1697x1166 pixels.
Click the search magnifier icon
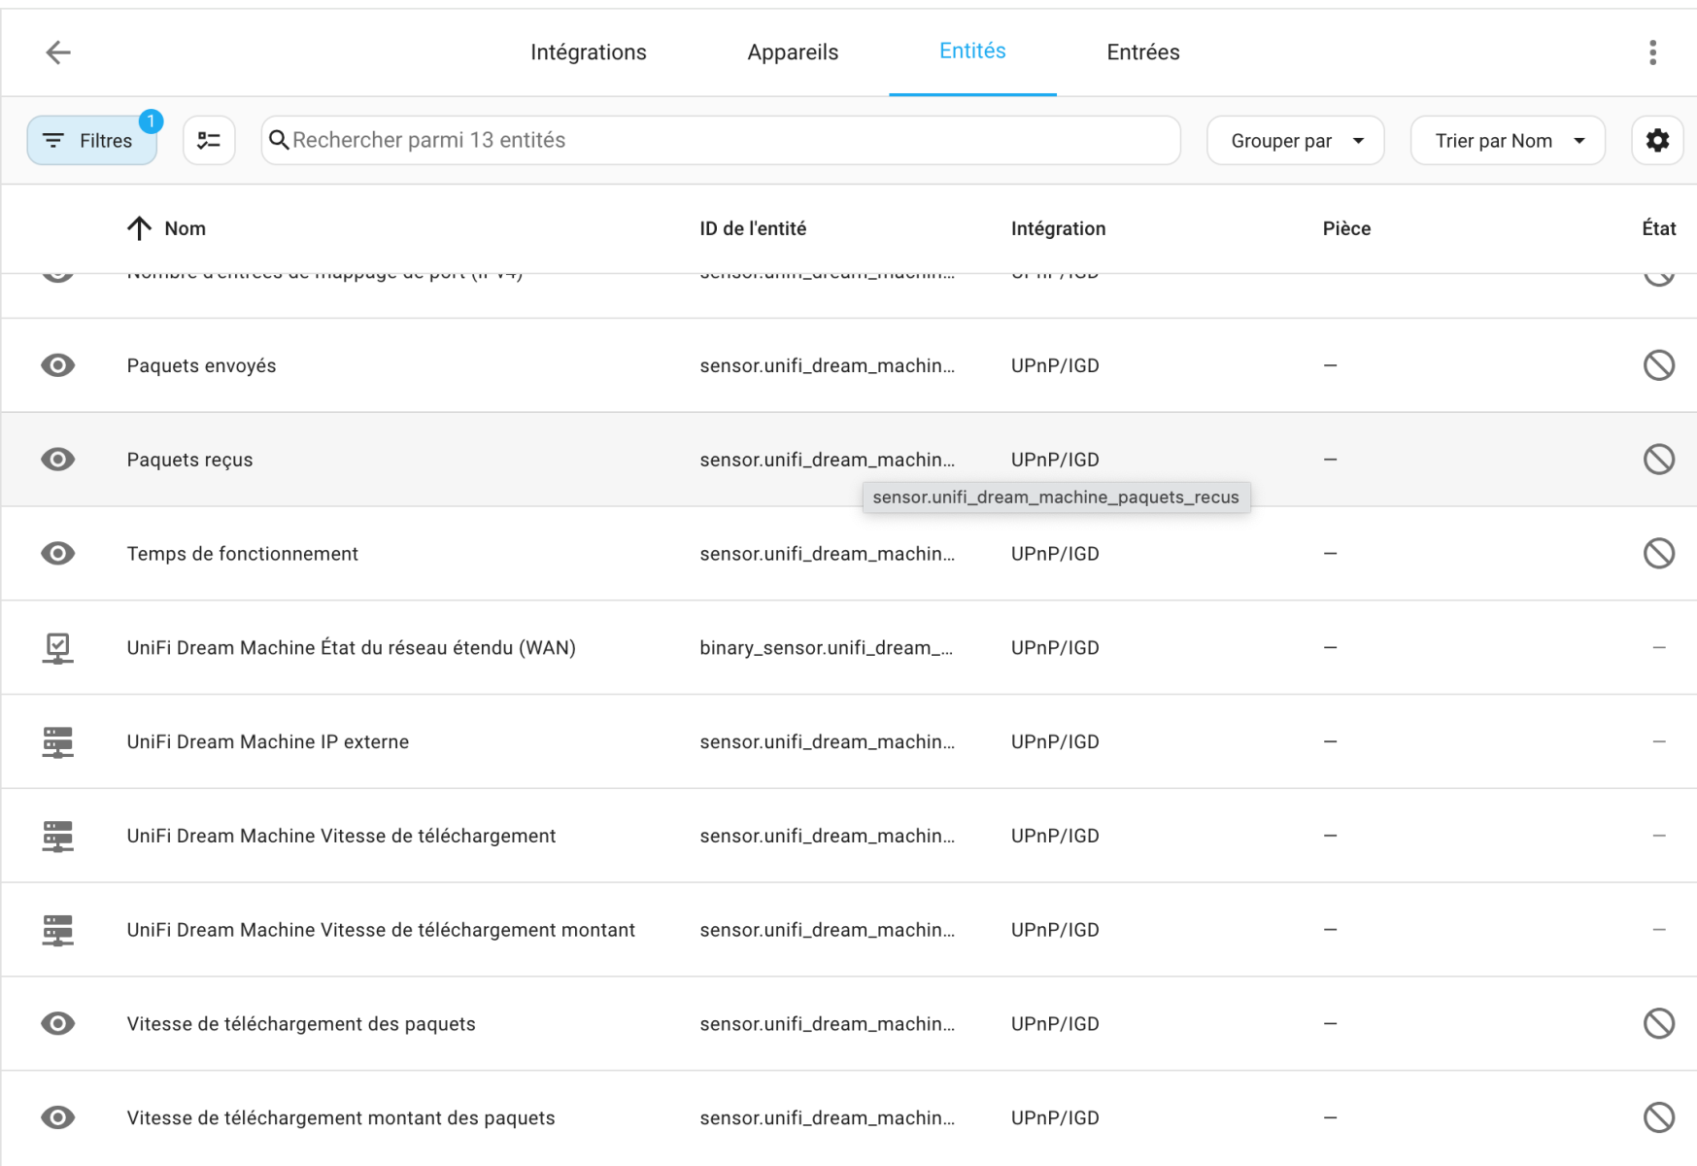click(x=279, y=140)
